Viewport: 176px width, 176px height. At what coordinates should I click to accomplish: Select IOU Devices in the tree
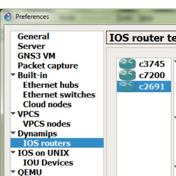(48, 163)
